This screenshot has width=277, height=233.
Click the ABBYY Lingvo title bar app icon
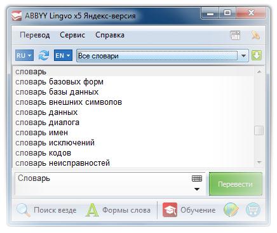coord(17,16)
